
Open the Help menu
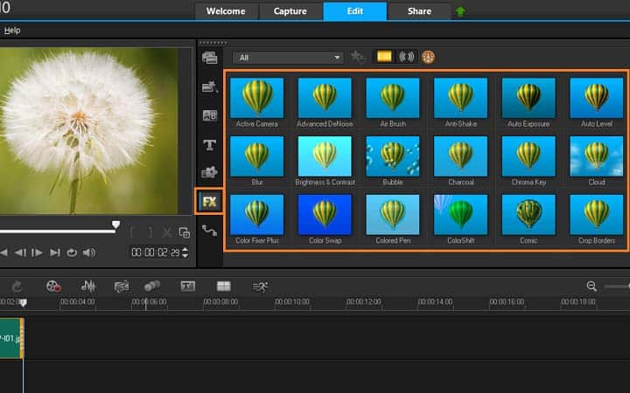(12, 30)
